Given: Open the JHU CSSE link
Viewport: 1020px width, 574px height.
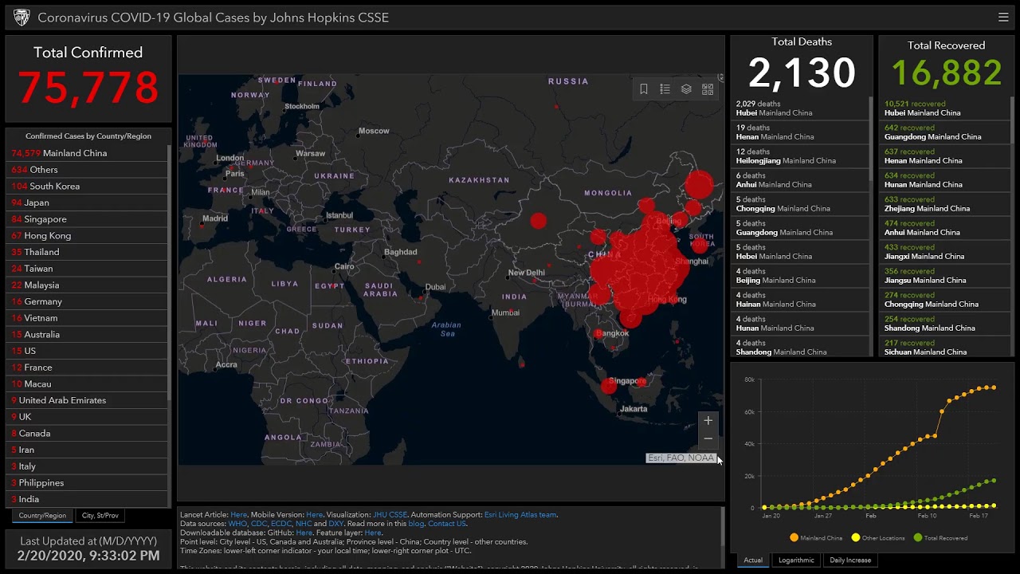Looking at the screenshot, I should coord(390,515).
